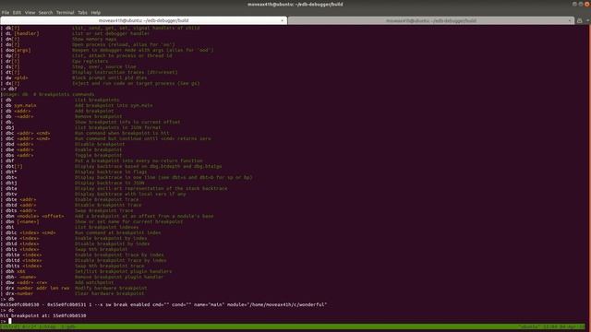Select the active first terminal tab
Viewport: 591px width, 332px height.
point(144,20)
